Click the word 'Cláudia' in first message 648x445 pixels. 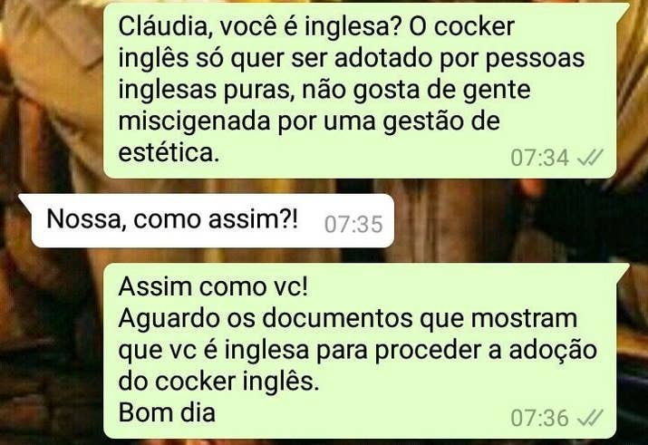click(165, 27)
